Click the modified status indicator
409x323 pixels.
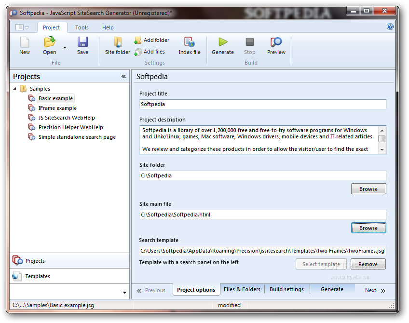pyautogui.click(x=229, y=305)
